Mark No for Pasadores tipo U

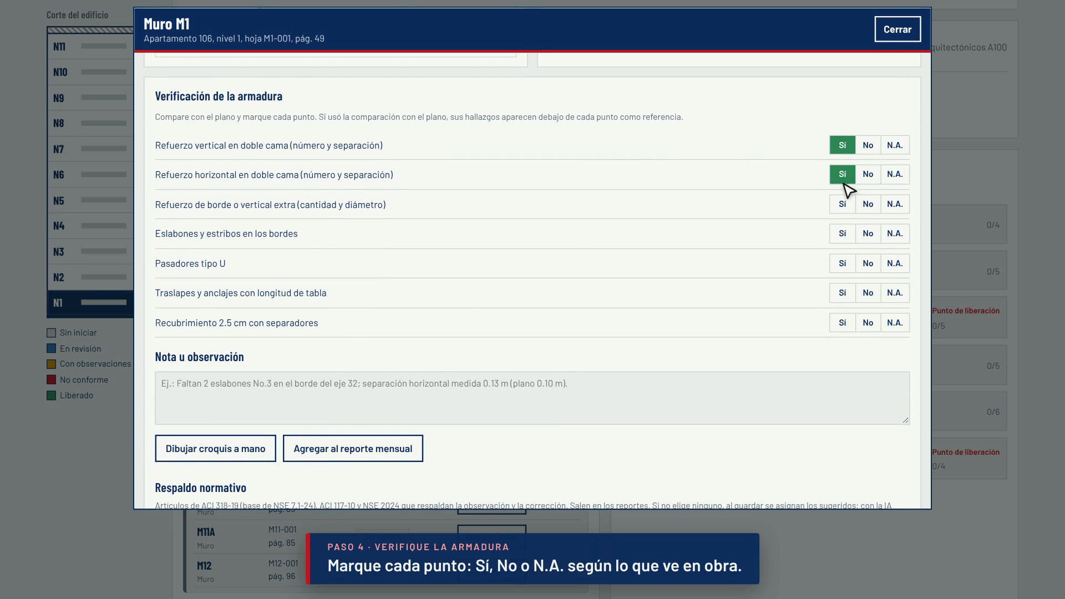pos(868,263)
